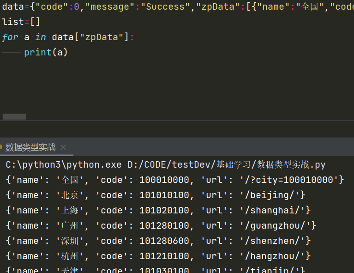Click the python.exe command line in console
The width and height of the screenshot is (354, 273).
[64, 164]
